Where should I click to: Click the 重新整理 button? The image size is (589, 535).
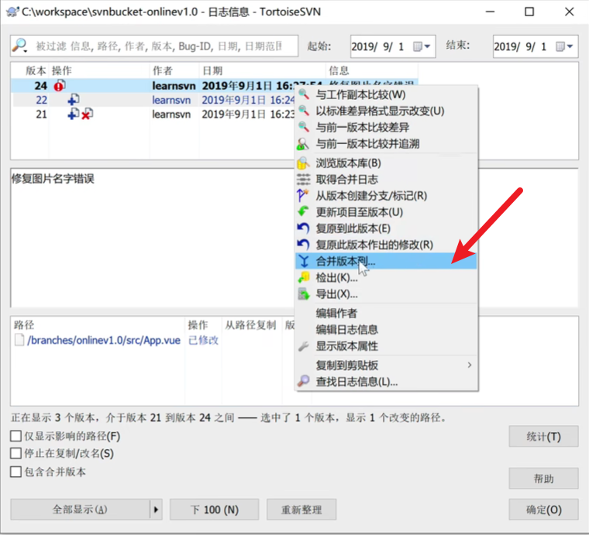[x=301, y=509]
